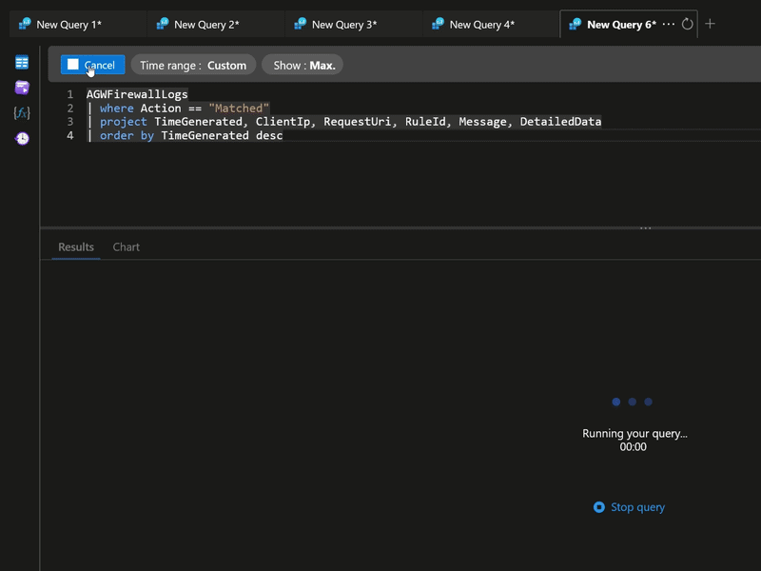Click the refresh icon on New Query 6* tab
Viewport: 761px width, 571px height.
pyautogui.click(x=687, y=24)
